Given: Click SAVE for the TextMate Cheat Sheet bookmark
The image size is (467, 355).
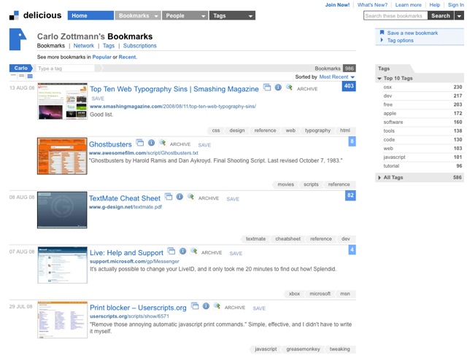Looking at the screenshot, I should coord(233,199).
